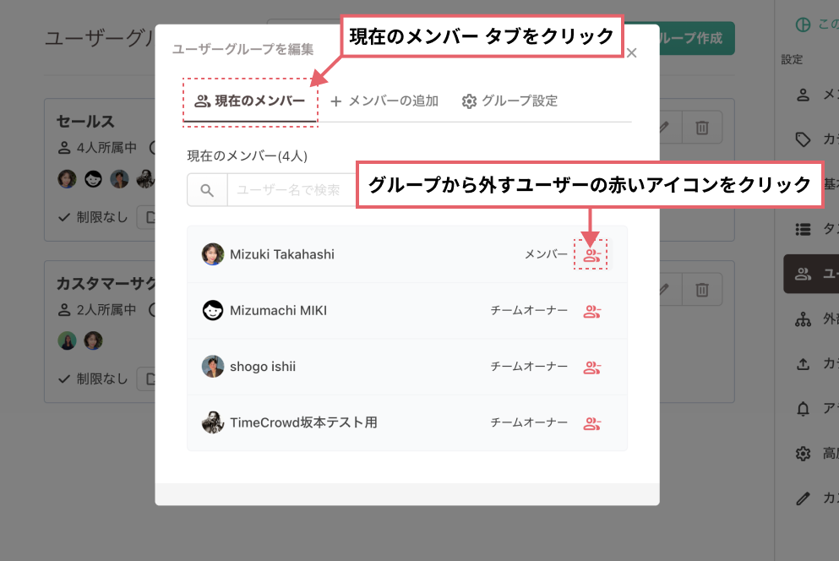Click the person icon at the sidebar top
The height and width of the screenshot is (561, 839).
[x=802, y=95]
